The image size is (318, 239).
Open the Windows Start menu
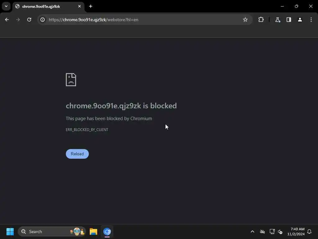coord(10,232)
